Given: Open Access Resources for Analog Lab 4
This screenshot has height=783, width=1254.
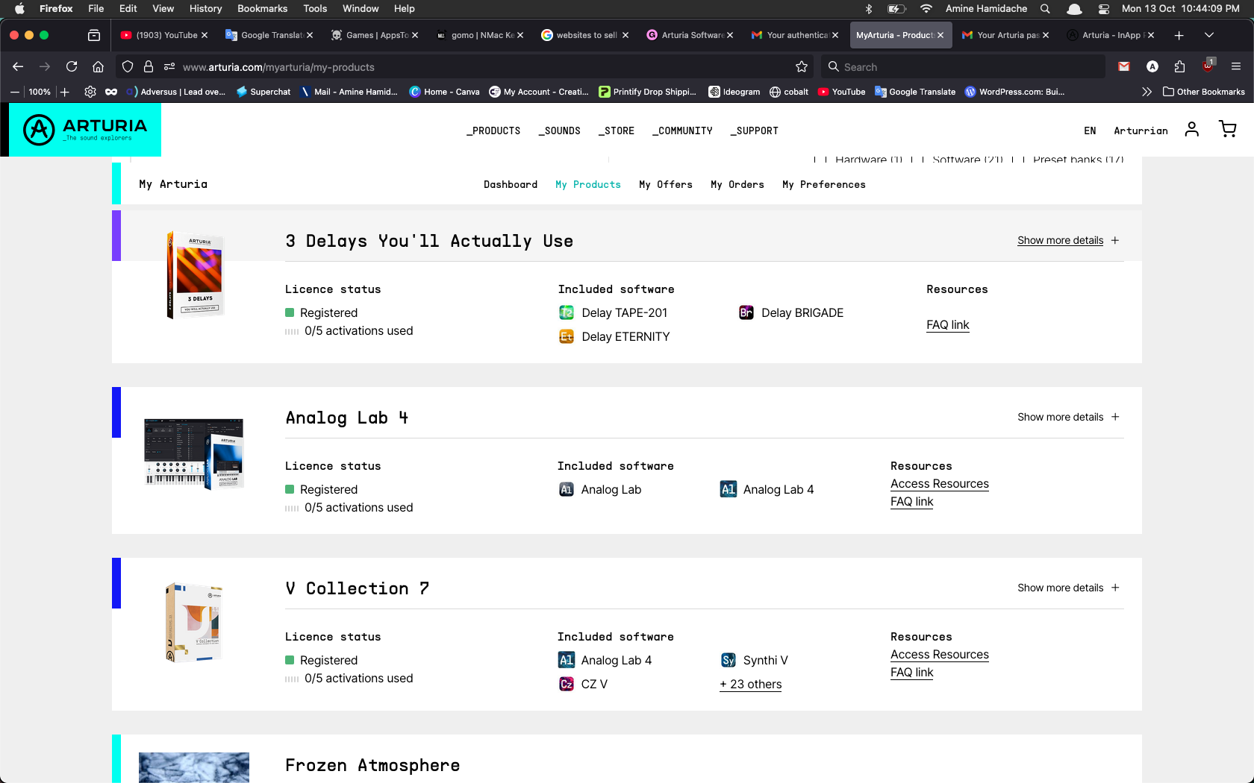Looking at the screenshot, I should click(x=939, y=484).
